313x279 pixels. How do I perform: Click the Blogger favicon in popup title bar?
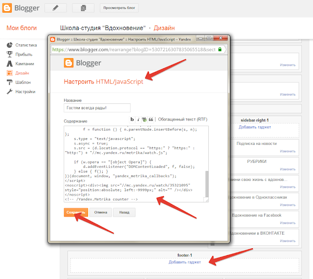click(53, 40)
